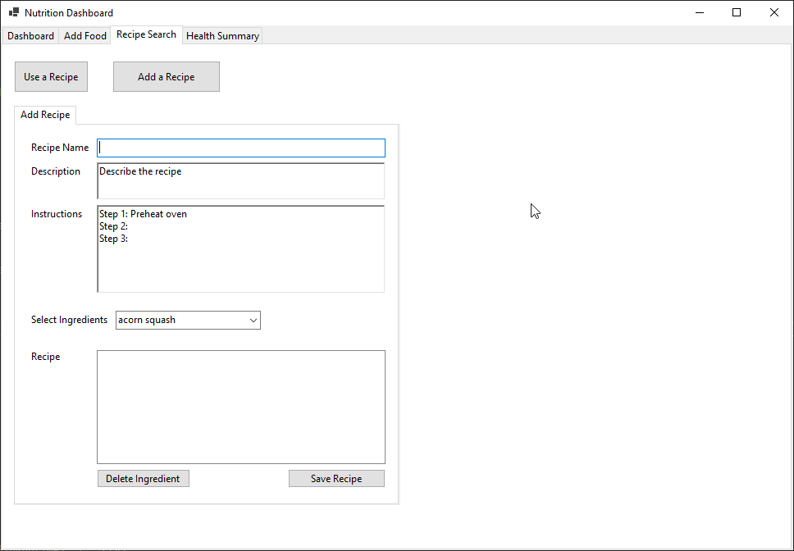Expand the Select Ingredients dropdown

click(253, 321)
